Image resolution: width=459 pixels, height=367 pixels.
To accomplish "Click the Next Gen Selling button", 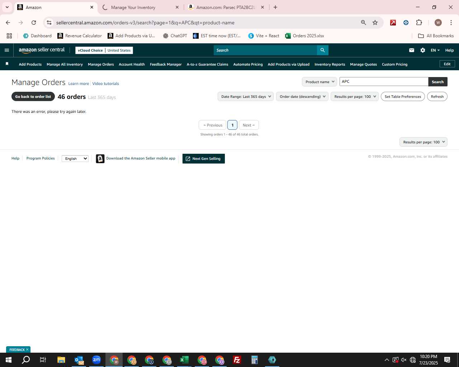I will (x=204, y=158).
